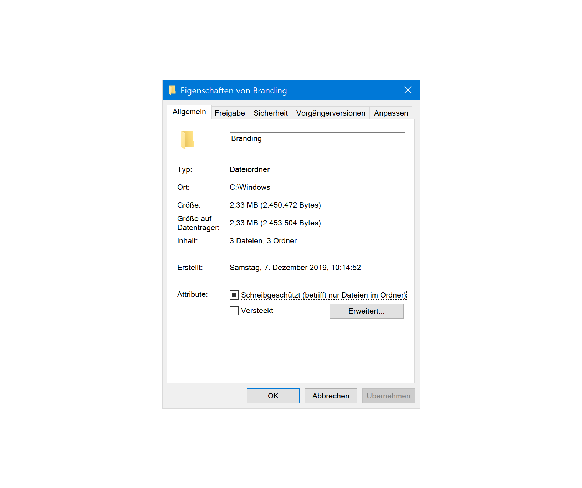Click the folder size value text
Screen dimensions: 582x488
(275, 205)
